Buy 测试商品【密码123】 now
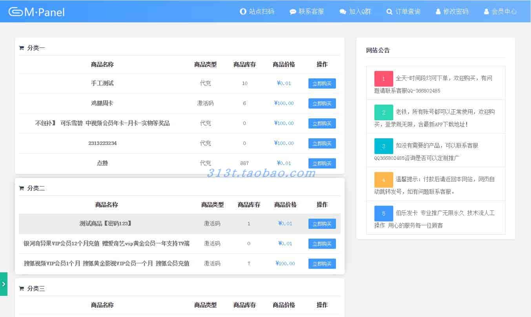 (x=322, y=224)
